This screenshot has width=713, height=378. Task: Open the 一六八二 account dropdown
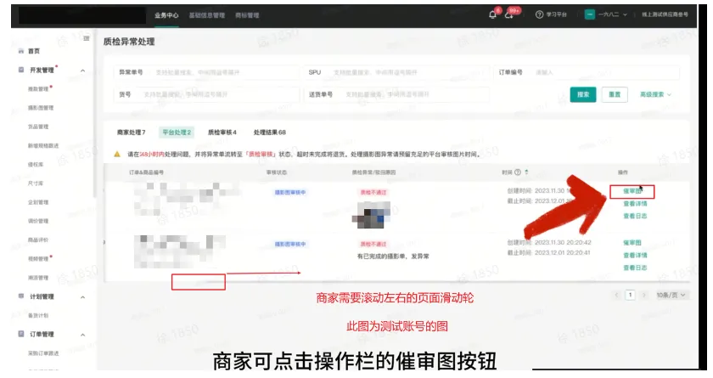pyautogui.click(x=612, y=14)
